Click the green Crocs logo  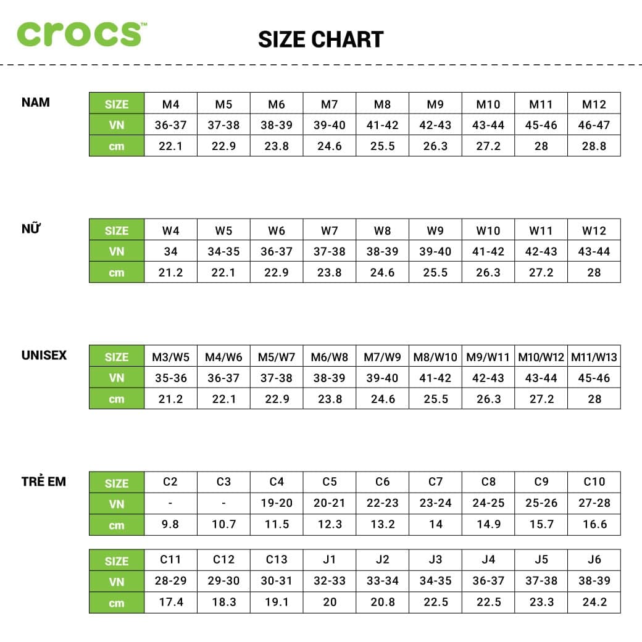[x=81, y=34]
